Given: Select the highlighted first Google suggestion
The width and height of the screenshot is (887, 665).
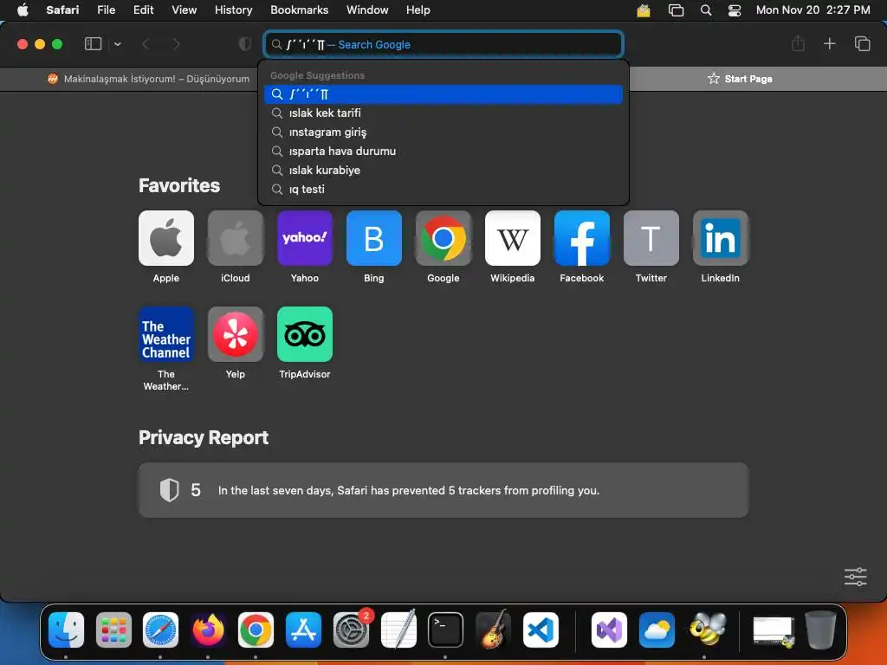Looking at the screenshot, I should [x=443, y=94].
